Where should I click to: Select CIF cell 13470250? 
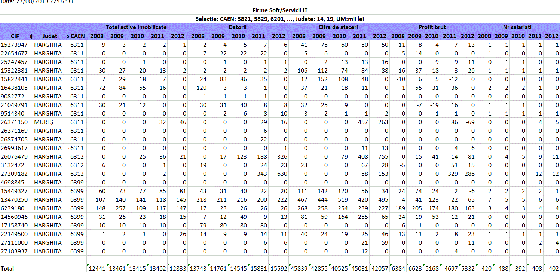click(x=15, y=199)
